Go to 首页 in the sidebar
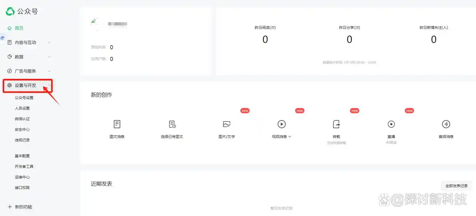Viewport: 476px width, 216px height. [x=19, y=28]
